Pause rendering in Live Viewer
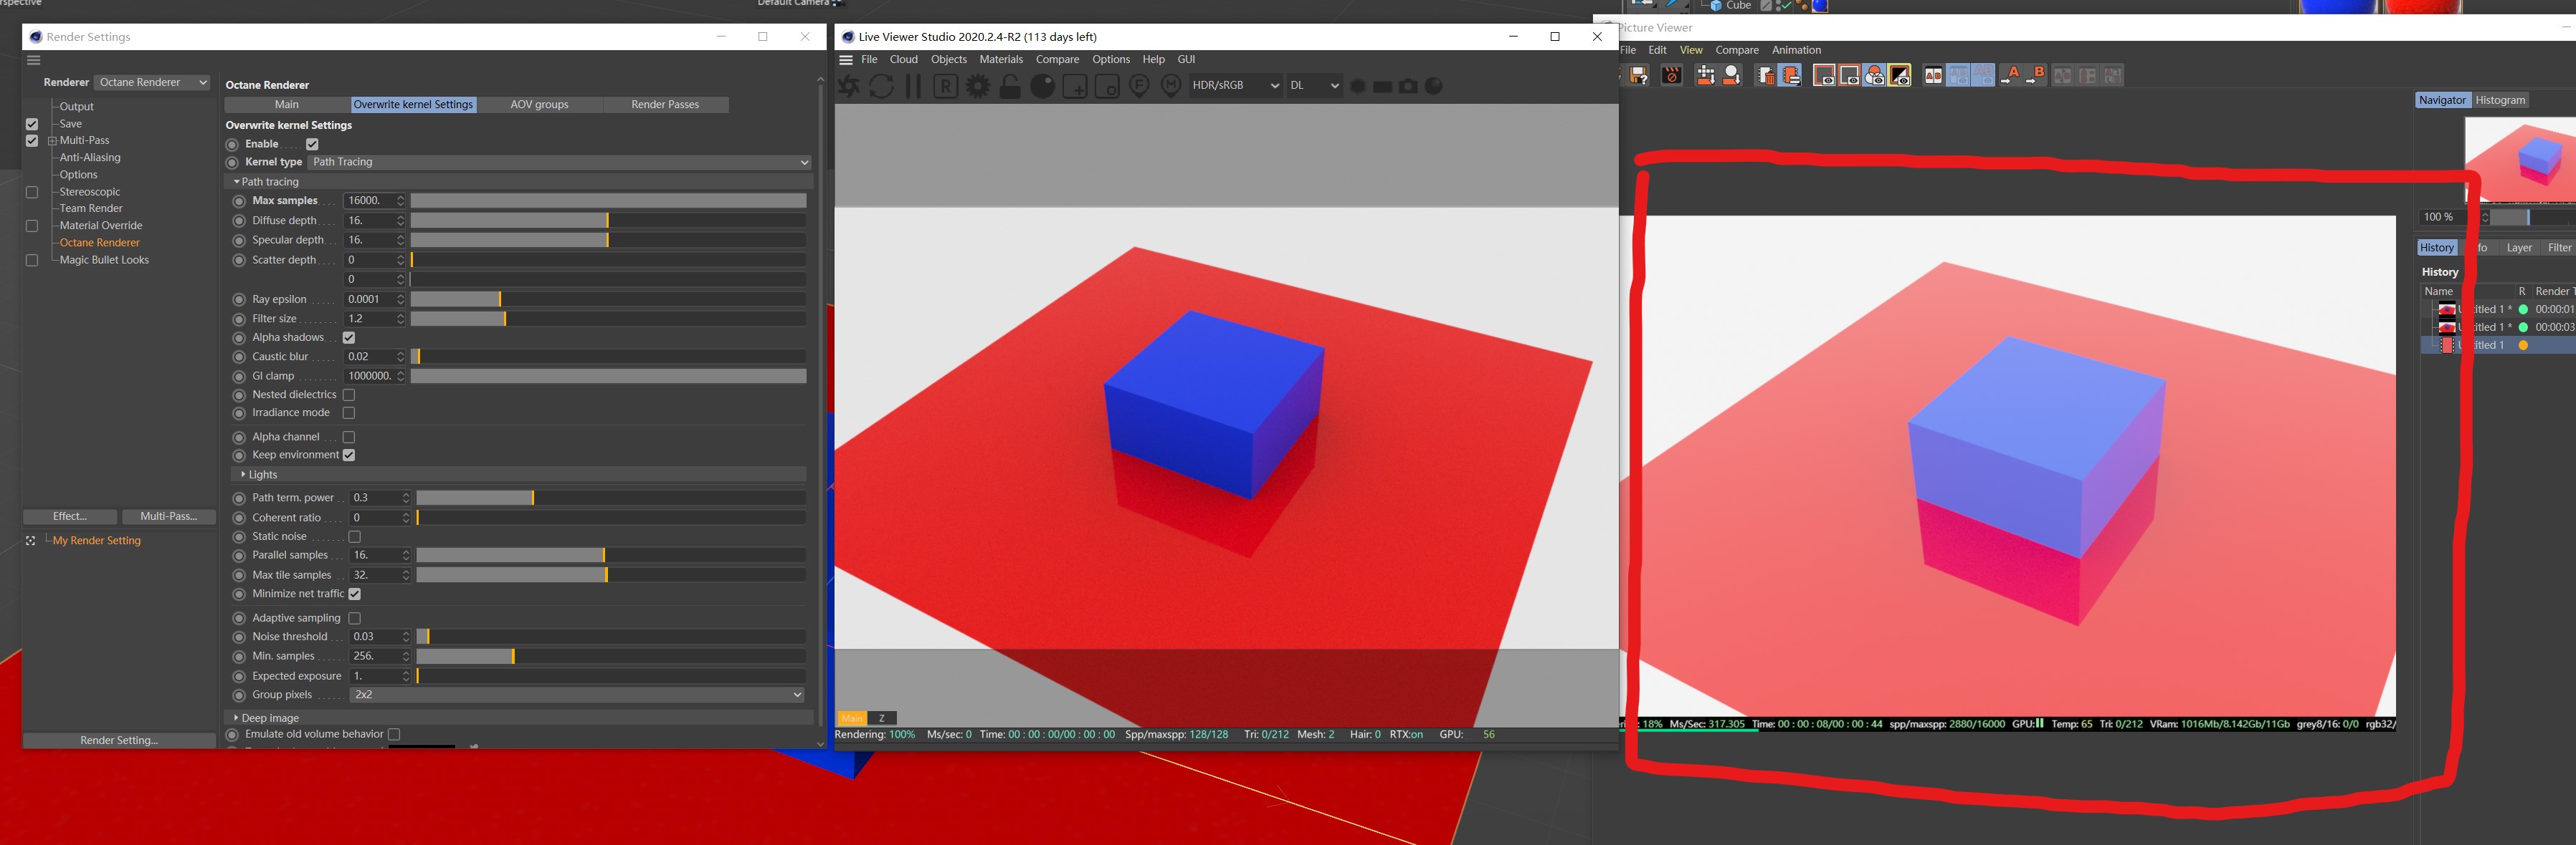Screen dimensions: 2576x845 [913, 87]
